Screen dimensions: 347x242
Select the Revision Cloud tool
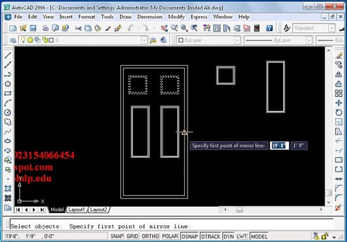coord(7,122)
